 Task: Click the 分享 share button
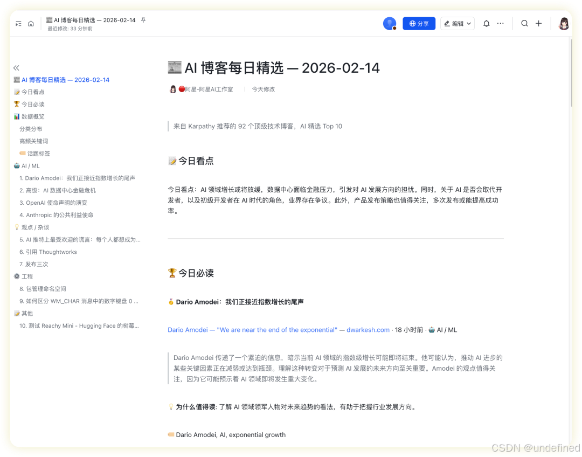point(419,23)
